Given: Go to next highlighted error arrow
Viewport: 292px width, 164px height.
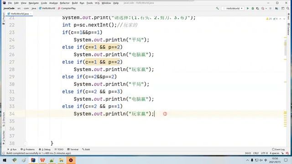Looking at the screenshot, I should (x=284, y=19).
